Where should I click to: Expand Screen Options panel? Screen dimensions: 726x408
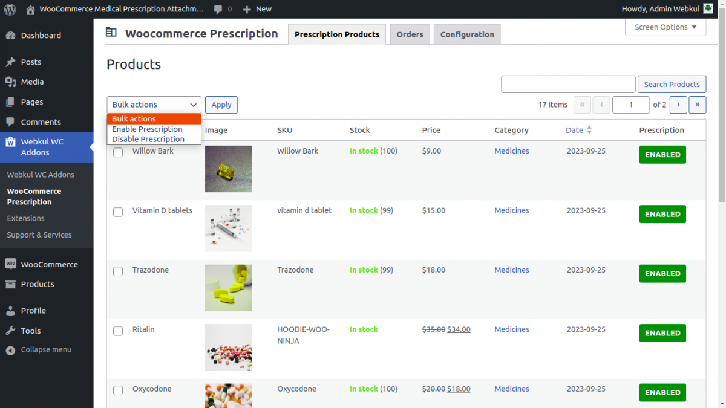(665, 27)
